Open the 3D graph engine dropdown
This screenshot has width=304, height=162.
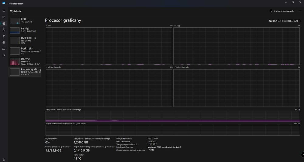[48, 26]
